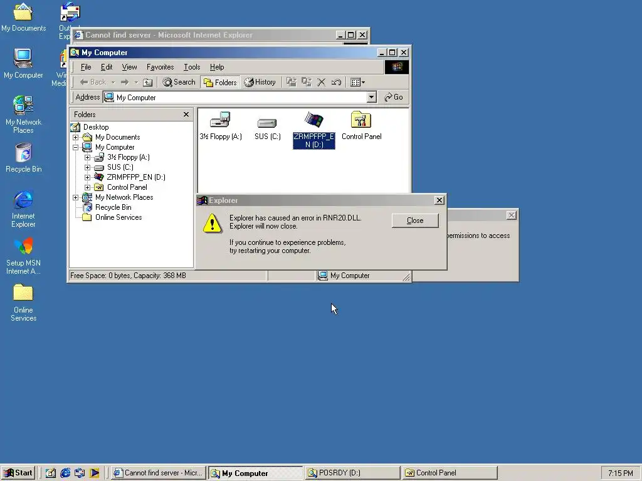Click the Start button
The width and height of the screenshot is (642, 481).
tap(18, 473)
